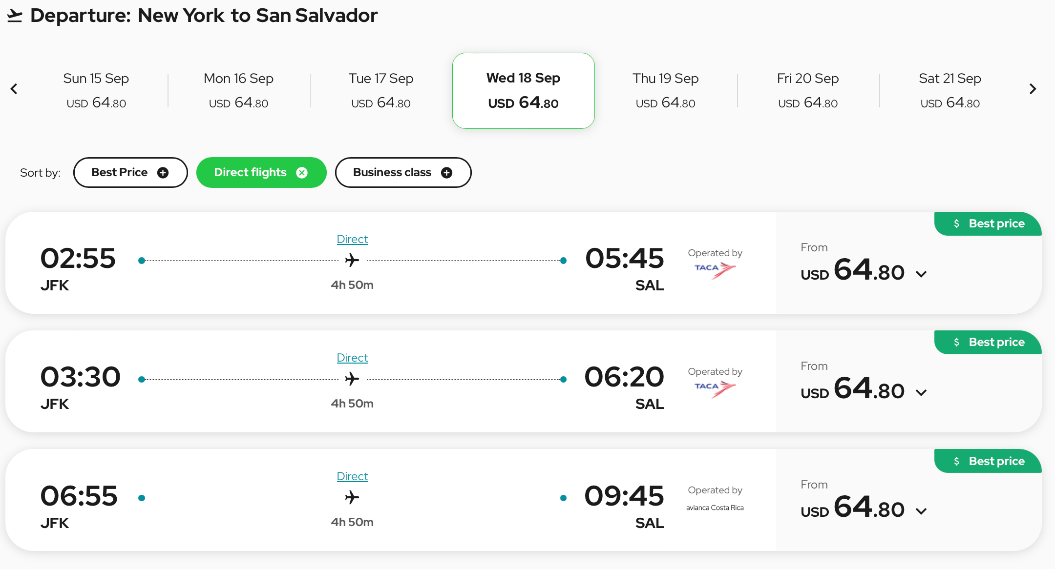
Task: Select Thu 19 Sep date tab
Action: (x=665, y=90)
